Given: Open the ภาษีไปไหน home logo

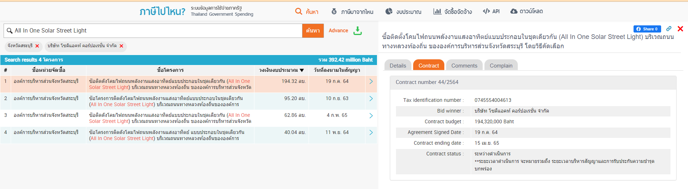Looking at the screenshot, I should pos(162,11).
